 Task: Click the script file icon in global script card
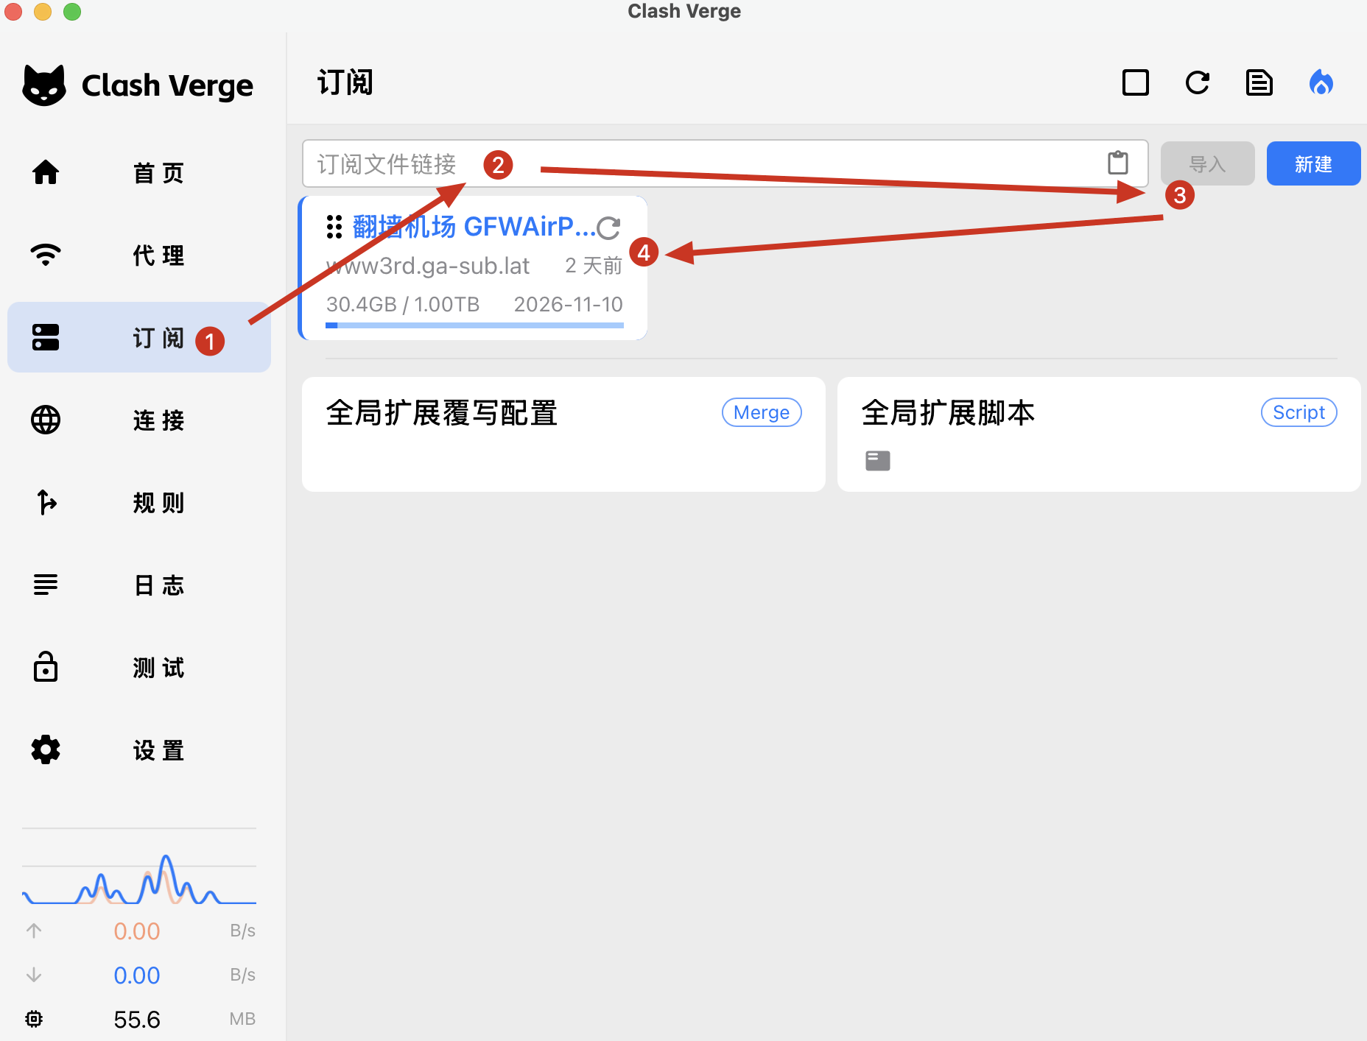[x=878, y=461]
